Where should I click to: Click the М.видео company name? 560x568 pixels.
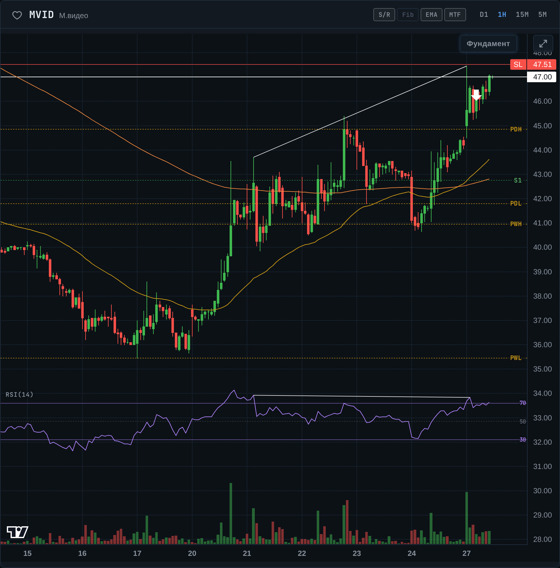tap(74, 16)
